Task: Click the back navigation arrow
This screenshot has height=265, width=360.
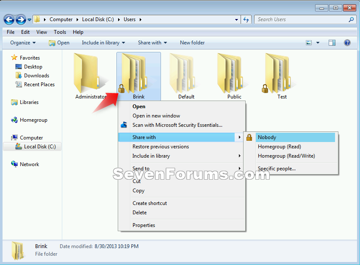Action: 9,19
